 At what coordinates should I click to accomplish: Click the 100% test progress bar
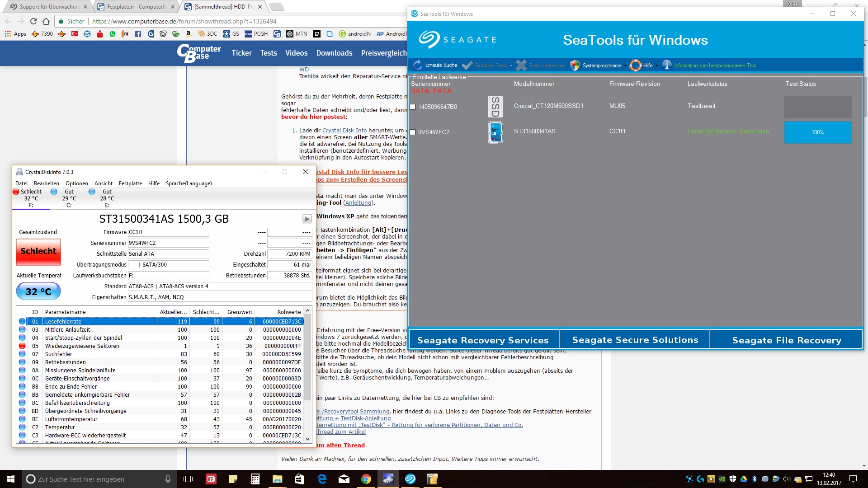click(817, 132)
